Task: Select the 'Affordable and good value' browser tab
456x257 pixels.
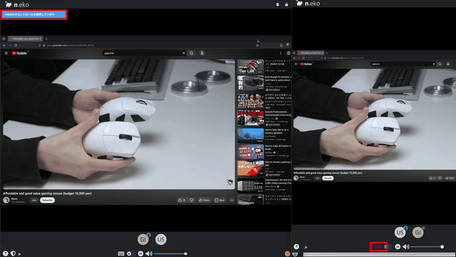Action: [x=25, y=39]
